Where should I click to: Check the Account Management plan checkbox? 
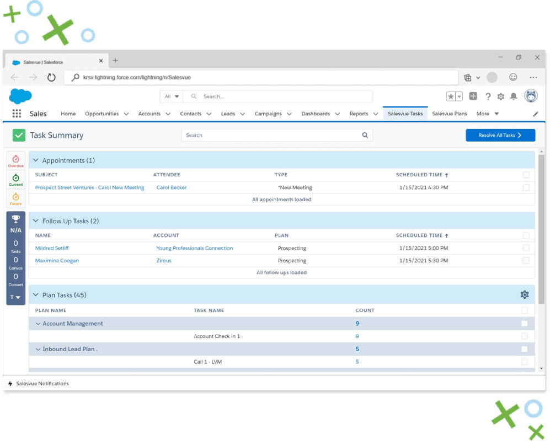(524, 324)
